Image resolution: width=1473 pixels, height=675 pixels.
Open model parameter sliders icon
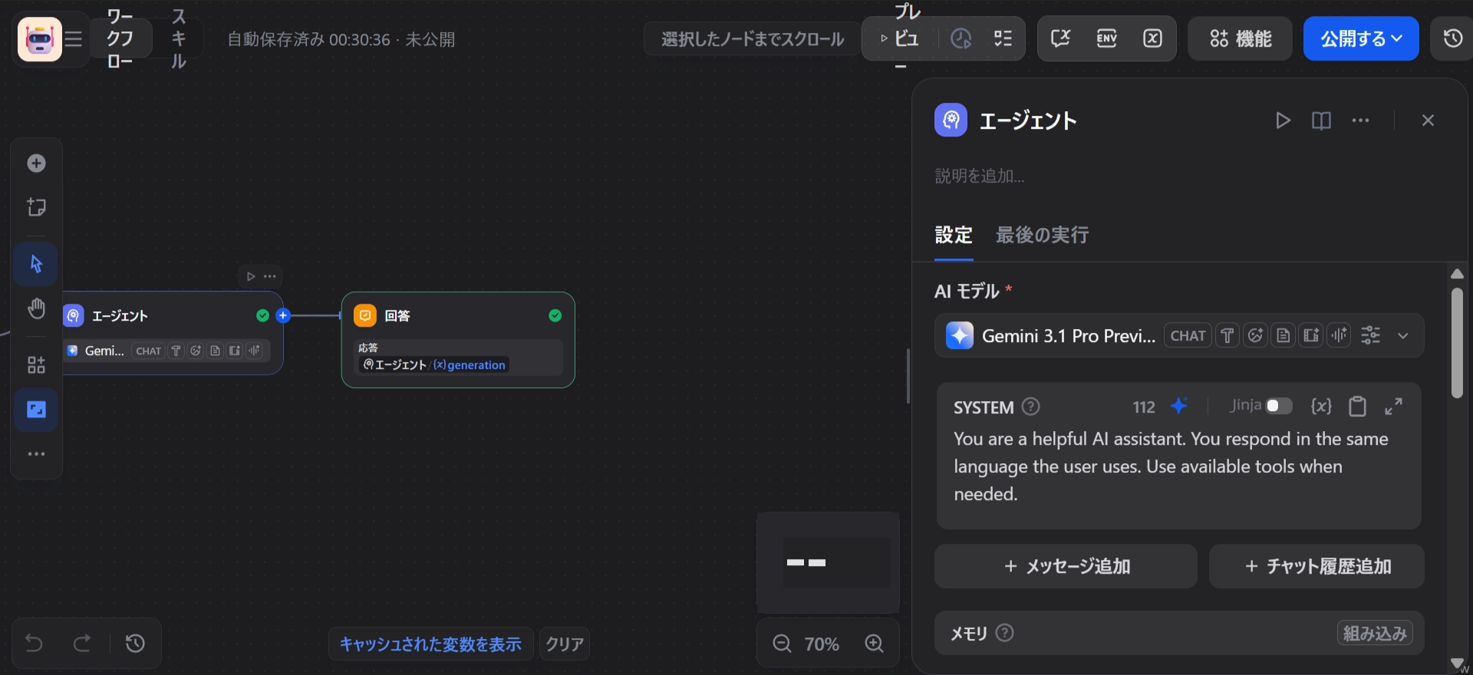pyautogui.click(x=1370, y=335)
